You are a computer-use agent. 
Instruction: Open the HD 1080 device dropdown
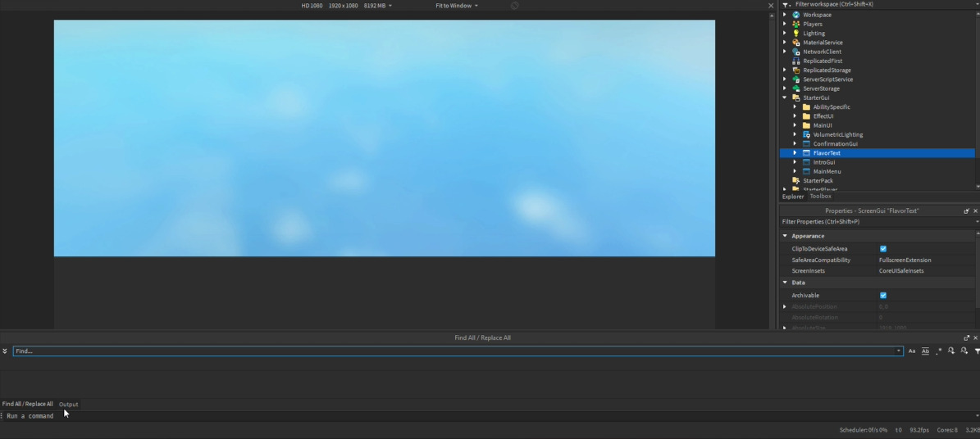coord(347,6)
